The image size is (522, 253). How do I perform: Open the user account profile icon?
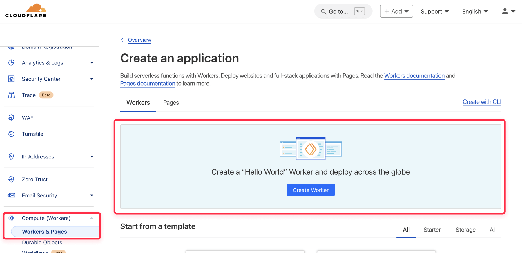coord(505,11)
